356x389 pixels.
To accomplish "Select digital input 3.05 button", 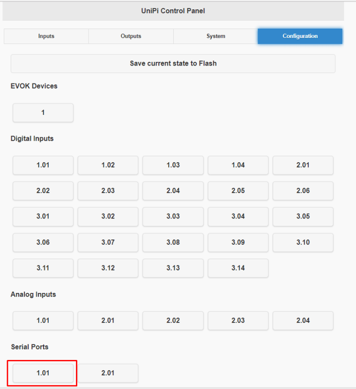I will pos(303,217).
